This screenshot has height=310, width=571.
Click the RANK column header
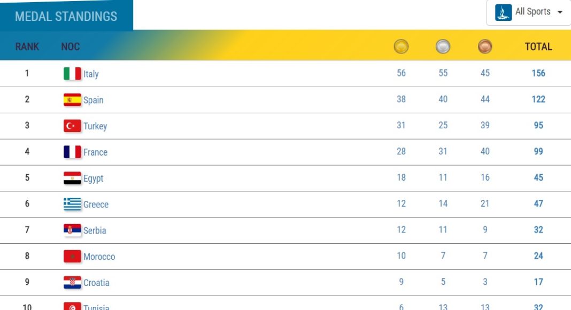[27, 47]
